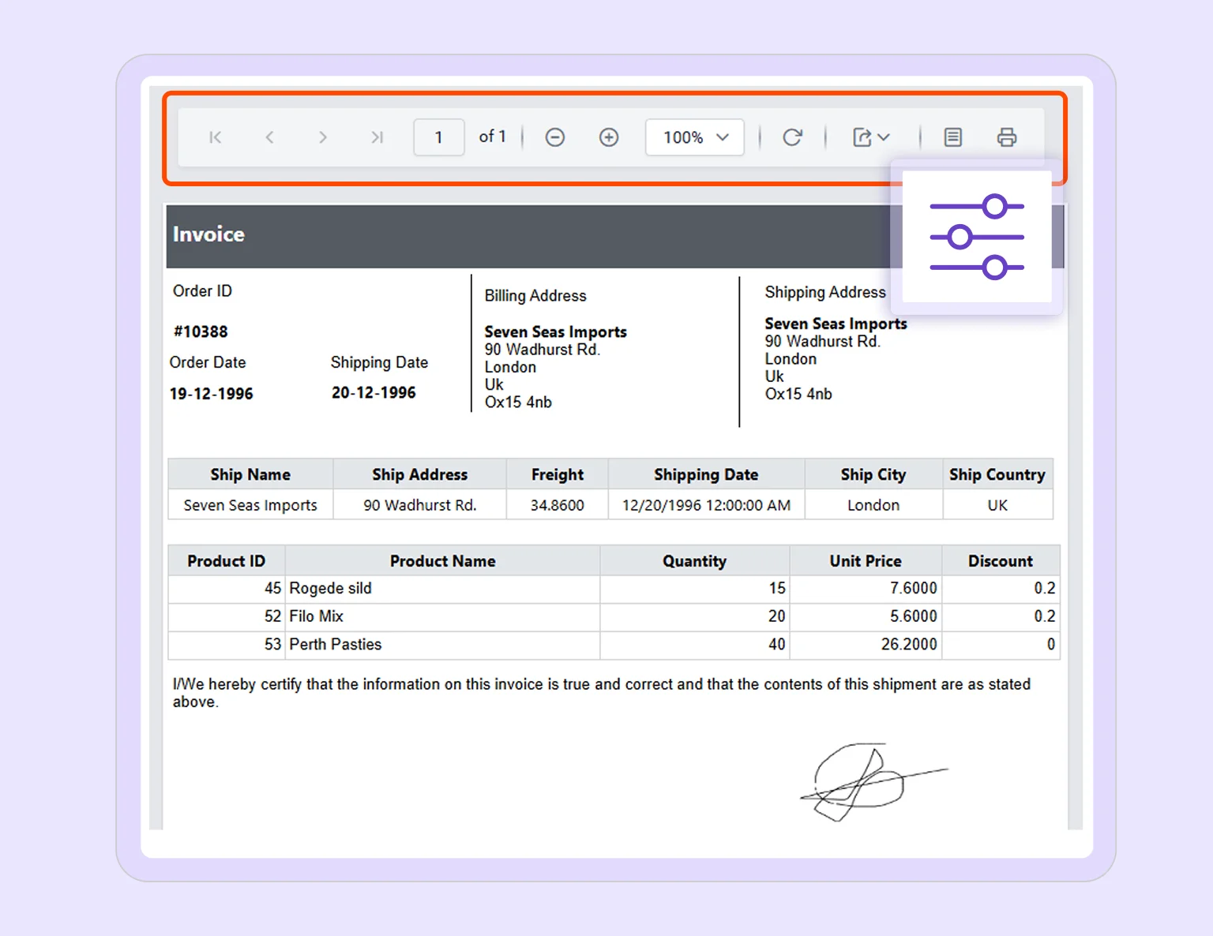This screenshot has width=1213, height=936.
Task: Click the Product Name column header
Action: point(442,560)
